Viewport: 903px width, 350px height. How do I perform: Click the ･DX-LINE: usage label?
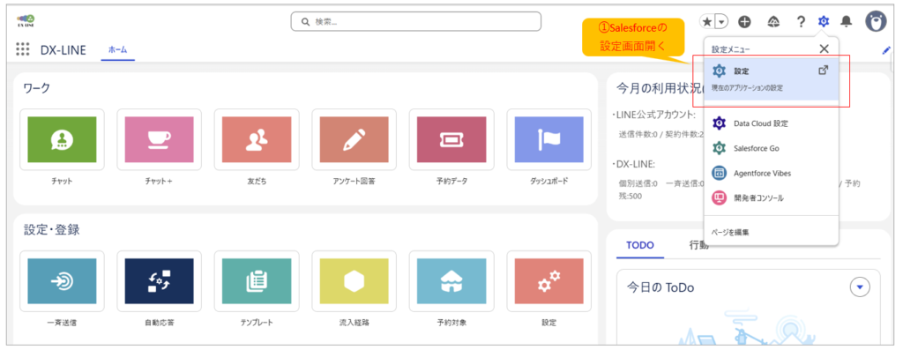click(633, 164)
